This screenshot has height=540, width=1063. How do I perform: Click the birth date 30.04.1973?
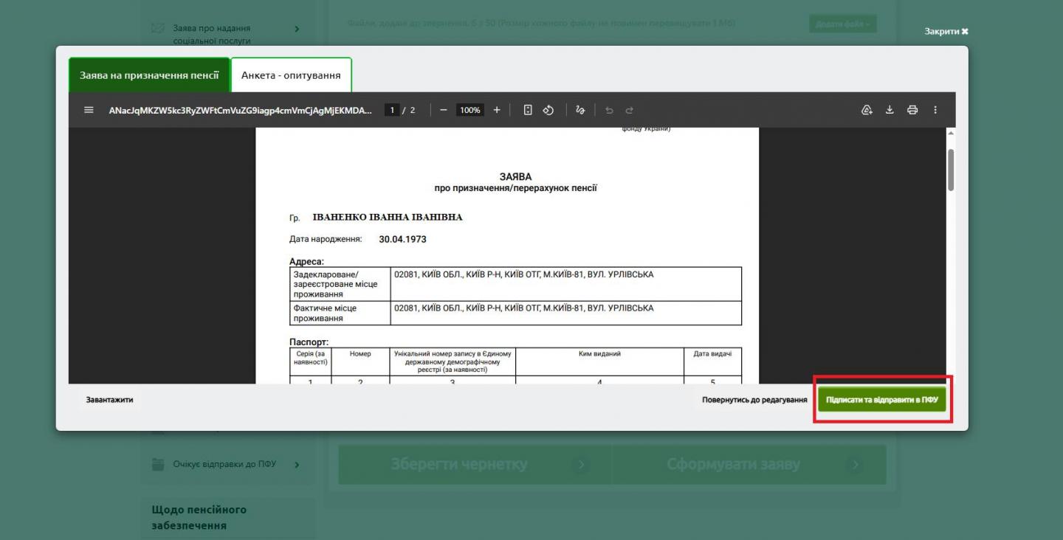(402, 239)
